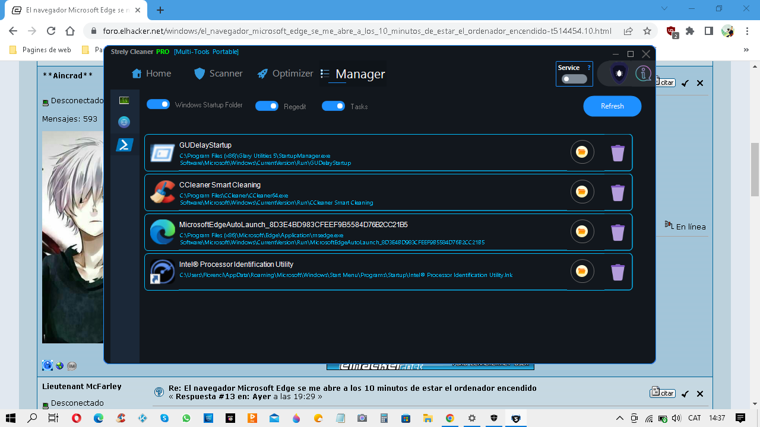Open the info speech bubble icon
760x427 pixels.
click(x=643, y=74)
